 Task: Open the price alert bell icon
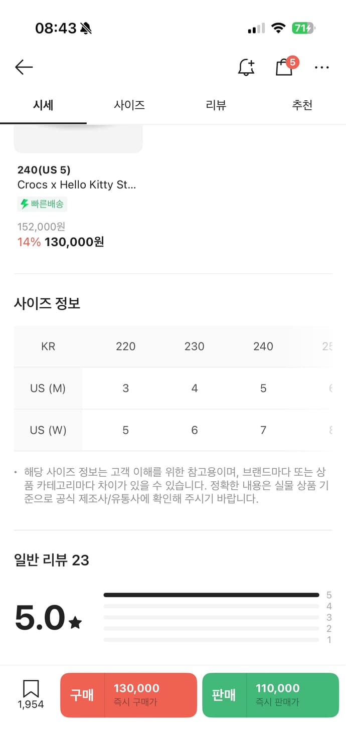[x=246, y=67]
